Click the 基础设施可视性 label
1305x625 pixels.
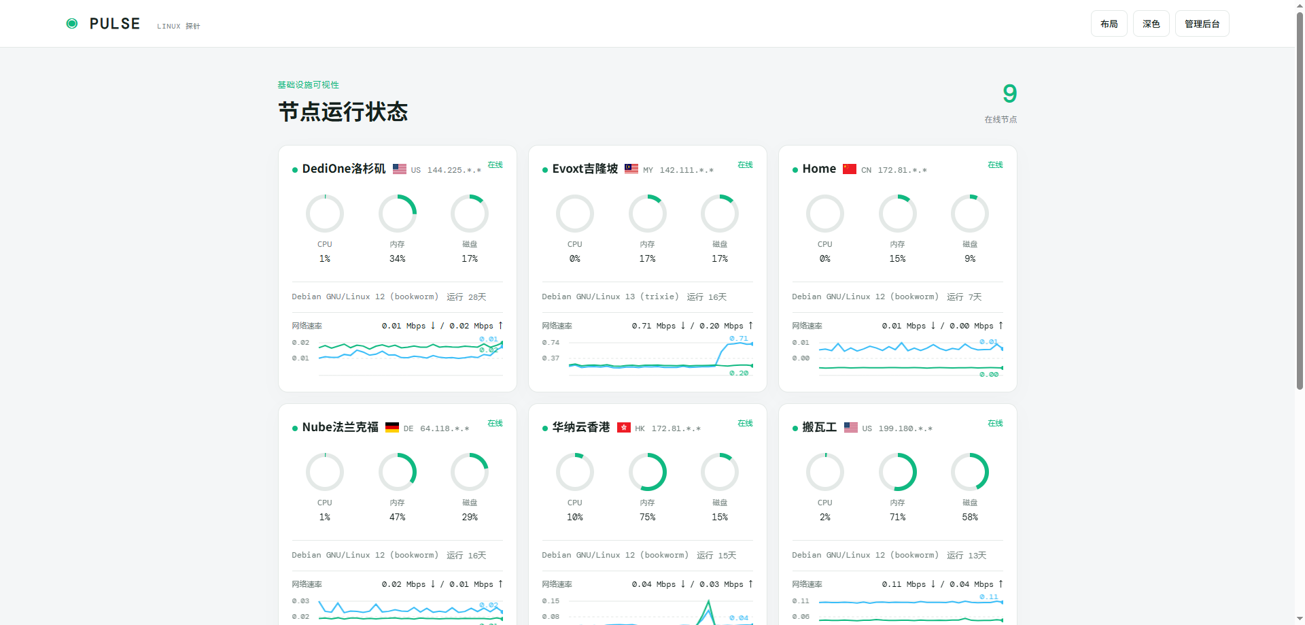(x=308, y=85)
